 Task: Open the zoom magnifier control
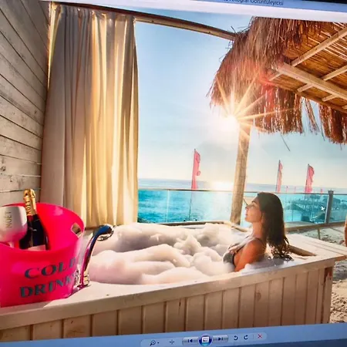click(x=153, y=342)
